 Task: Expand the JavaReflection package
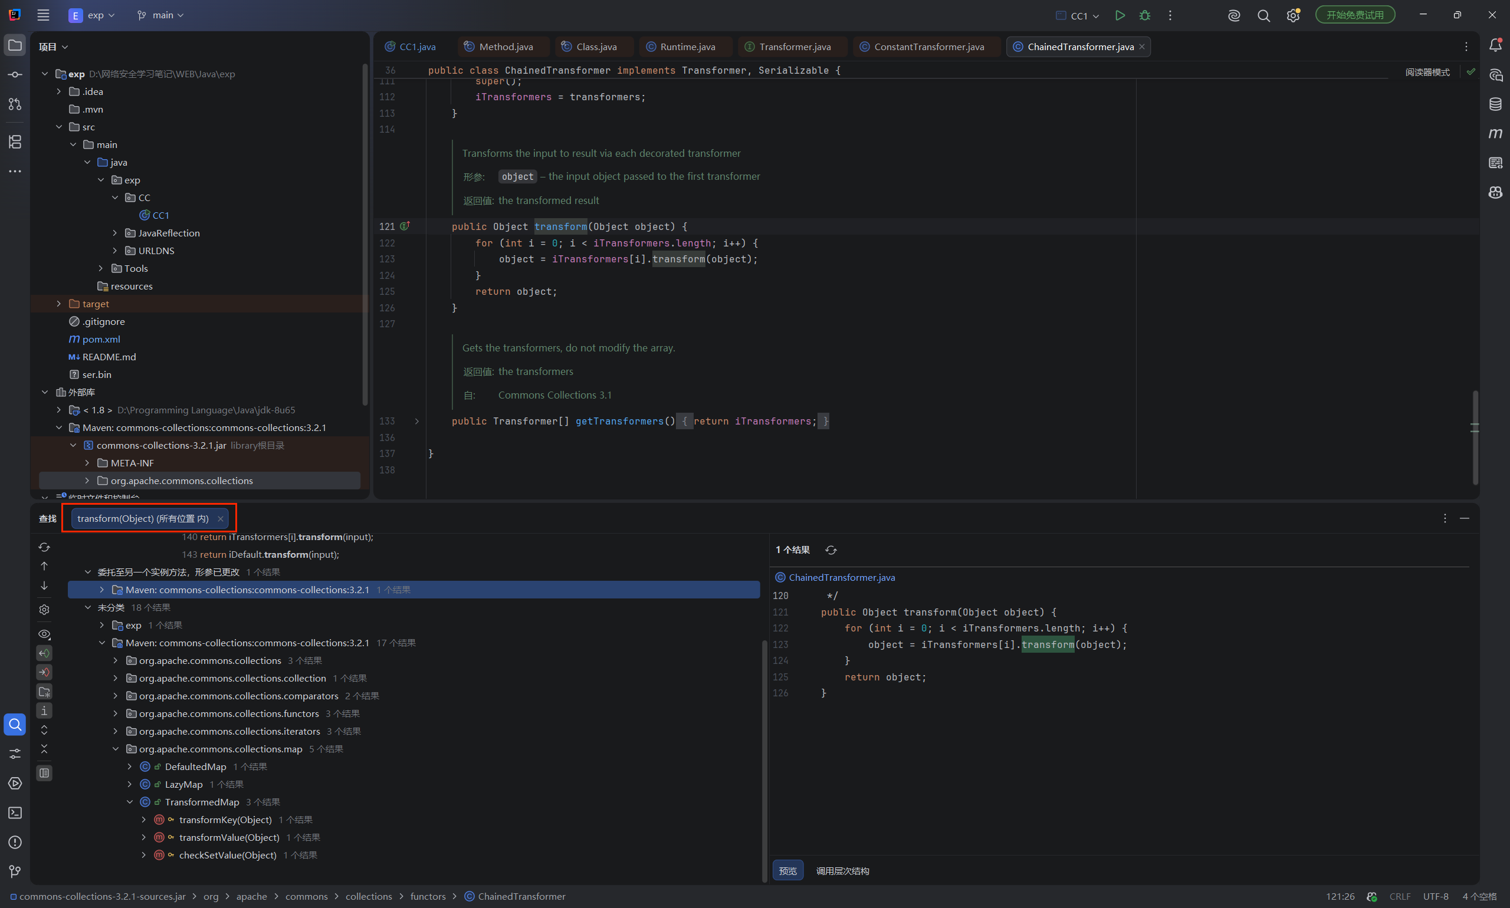point(115,233)
